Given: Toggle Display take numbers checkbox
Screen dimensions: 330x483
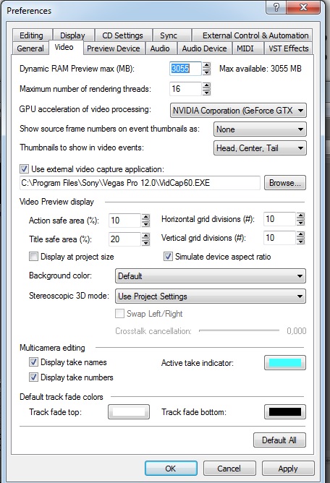Looking at the screenshot, I should (x=33, y=377).
